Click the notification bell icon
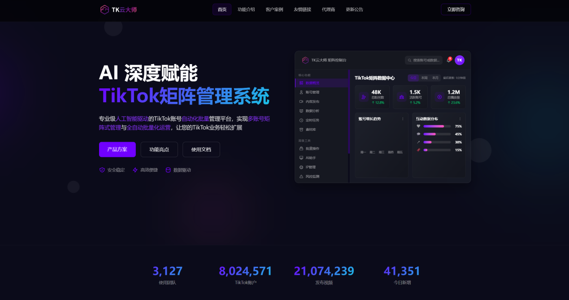Screen dimensions: 569x300 click(x=448, y=60)
